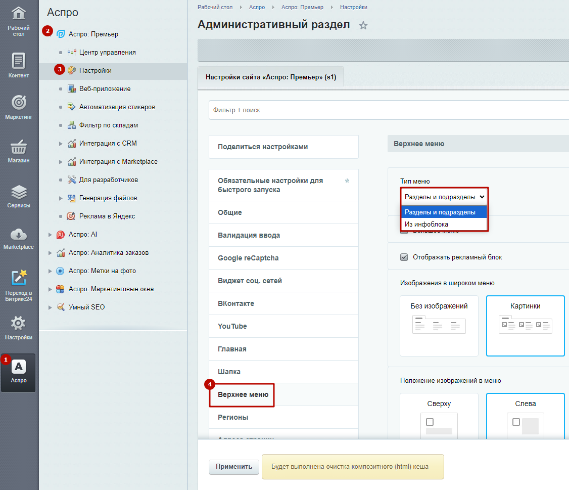Click the Веб-приложение icon
This screenshot has height=490, width=569.
[x=72, y=88]
